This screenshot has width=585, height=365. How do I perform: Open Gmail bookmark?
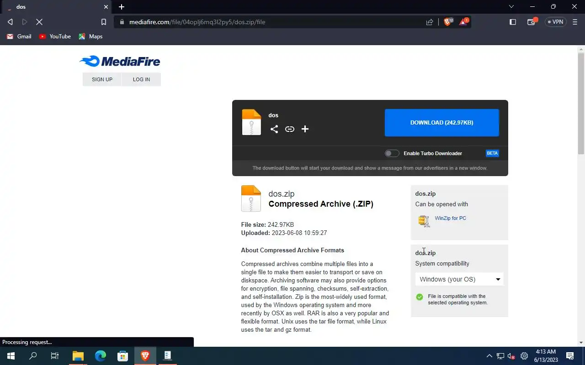(x=19, y=36)
